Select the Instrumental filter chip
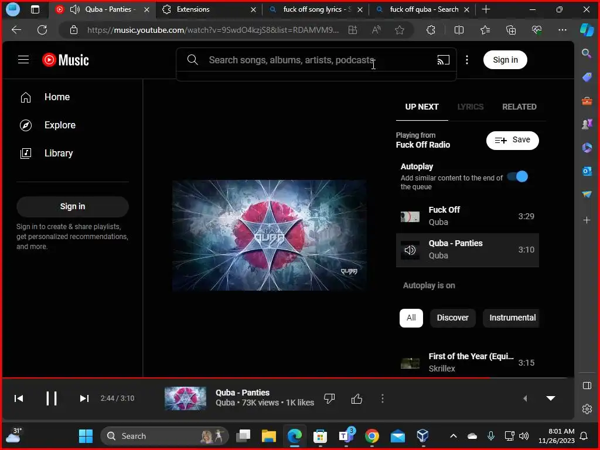600x450 pixels. tap(512, 318)
